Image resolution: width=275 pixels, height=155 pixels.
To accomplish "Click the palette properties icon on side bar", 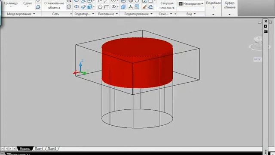I will click(x=266, y=31).
